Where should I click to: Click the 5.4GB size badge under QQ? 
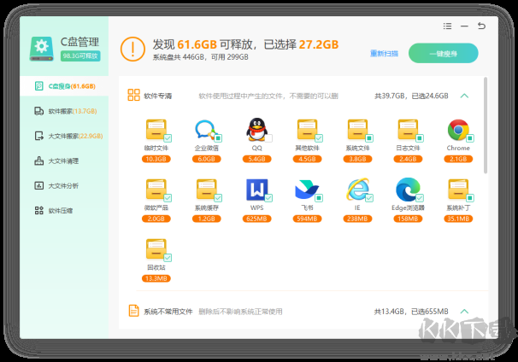(x=256, y=159)
